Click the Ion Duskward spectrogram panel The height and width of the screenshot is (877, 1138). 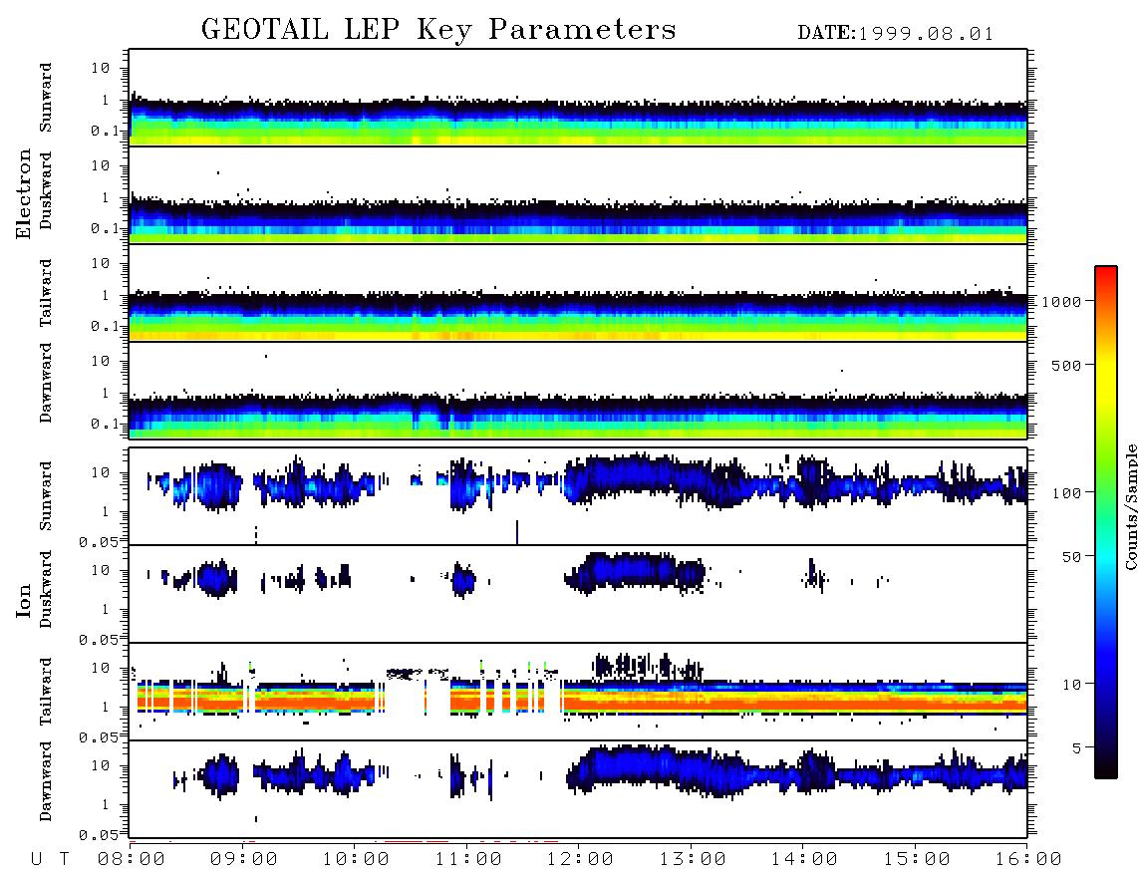pyautogui.click(x=578, y=594)
